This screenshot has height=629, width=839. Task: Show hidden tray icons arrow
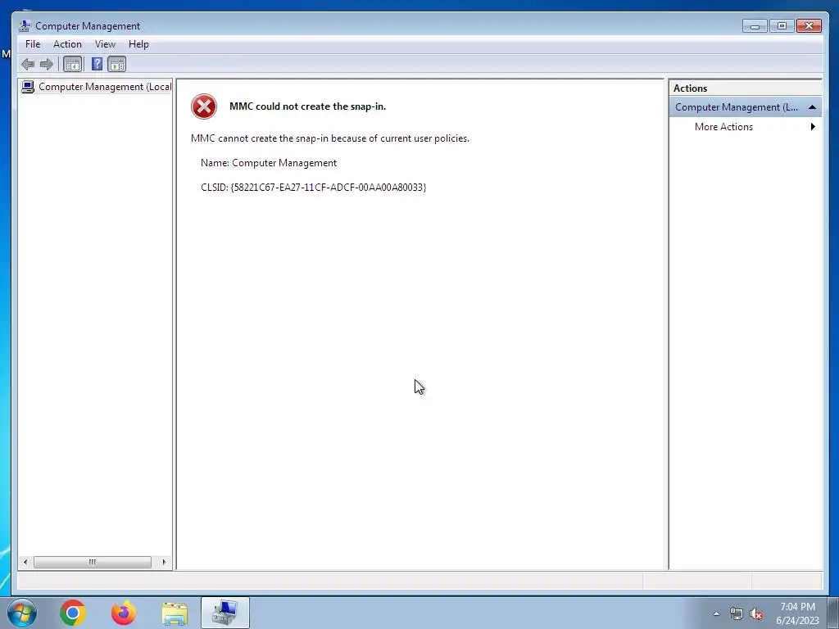click(x=716, y=613)
